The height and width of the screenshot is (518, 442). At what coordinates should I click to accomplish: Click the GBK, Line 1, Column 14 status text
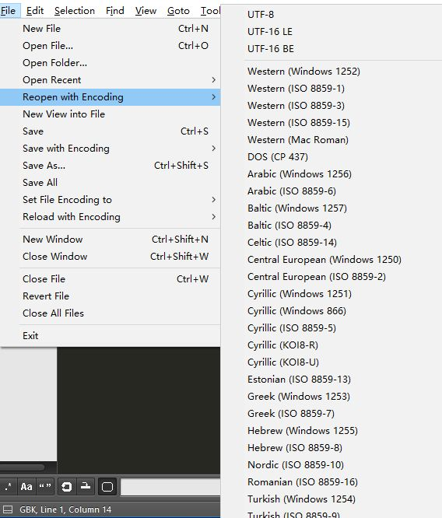(x=65, y=509)
